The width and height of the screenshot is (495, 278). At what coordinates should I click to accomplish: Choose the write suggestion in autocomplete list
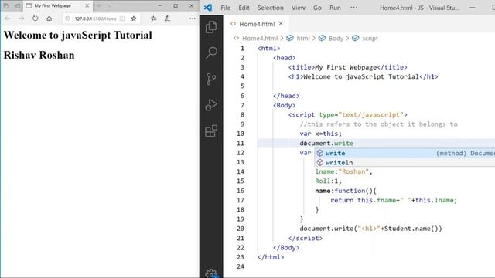click(x=405, y=153)
